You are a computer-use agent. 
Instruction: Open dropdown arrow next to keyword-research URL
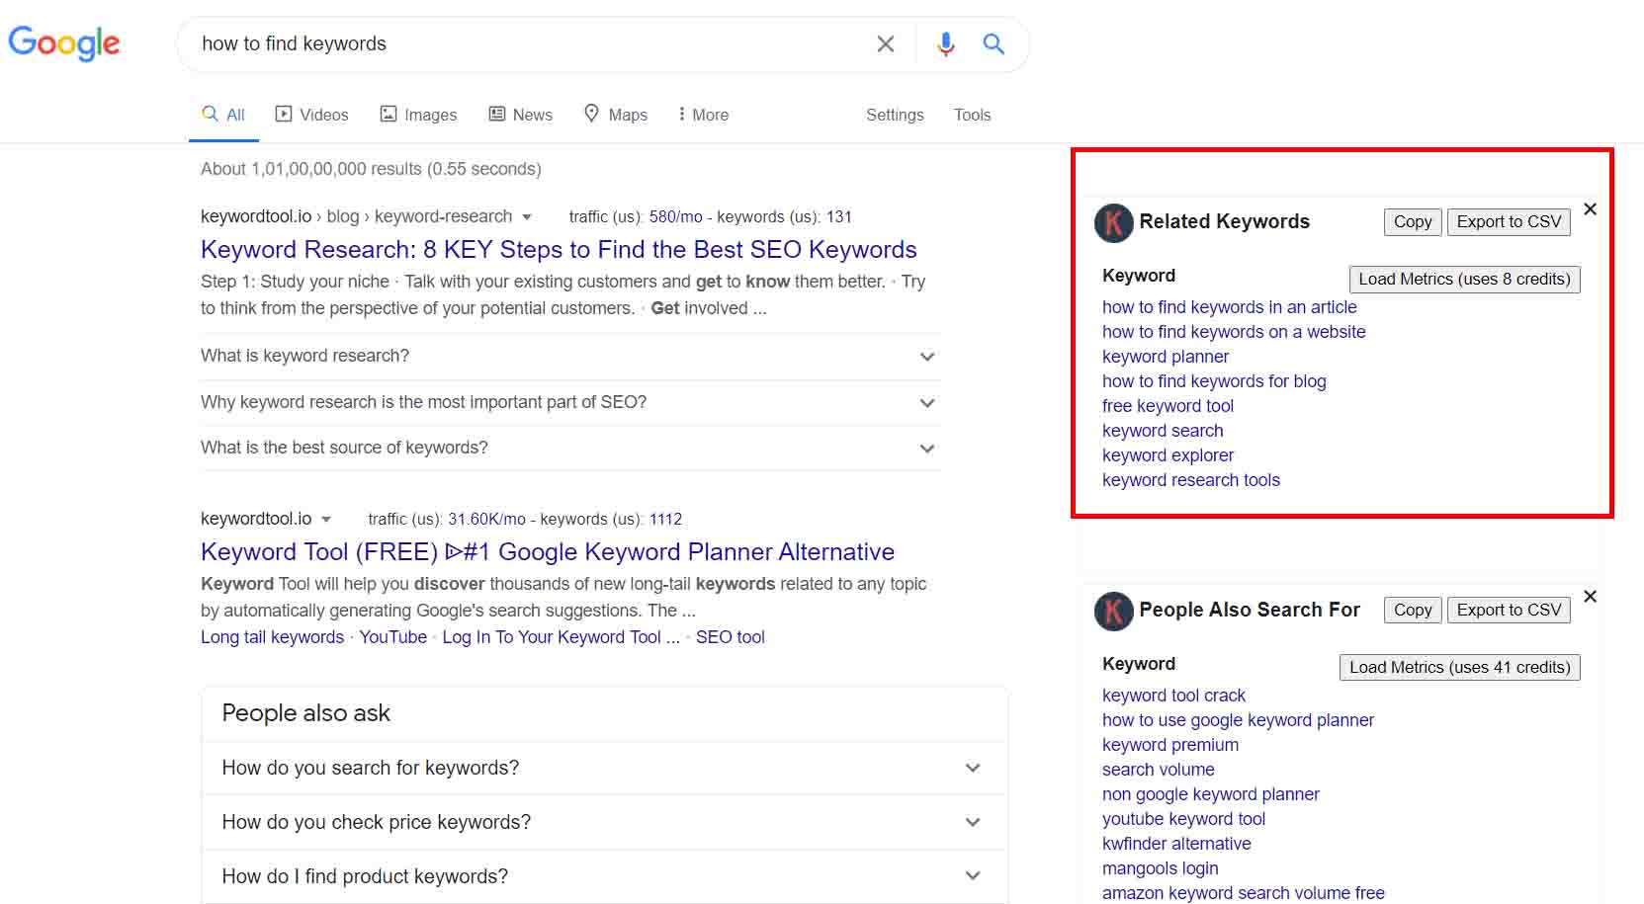(x=527, y=217)
